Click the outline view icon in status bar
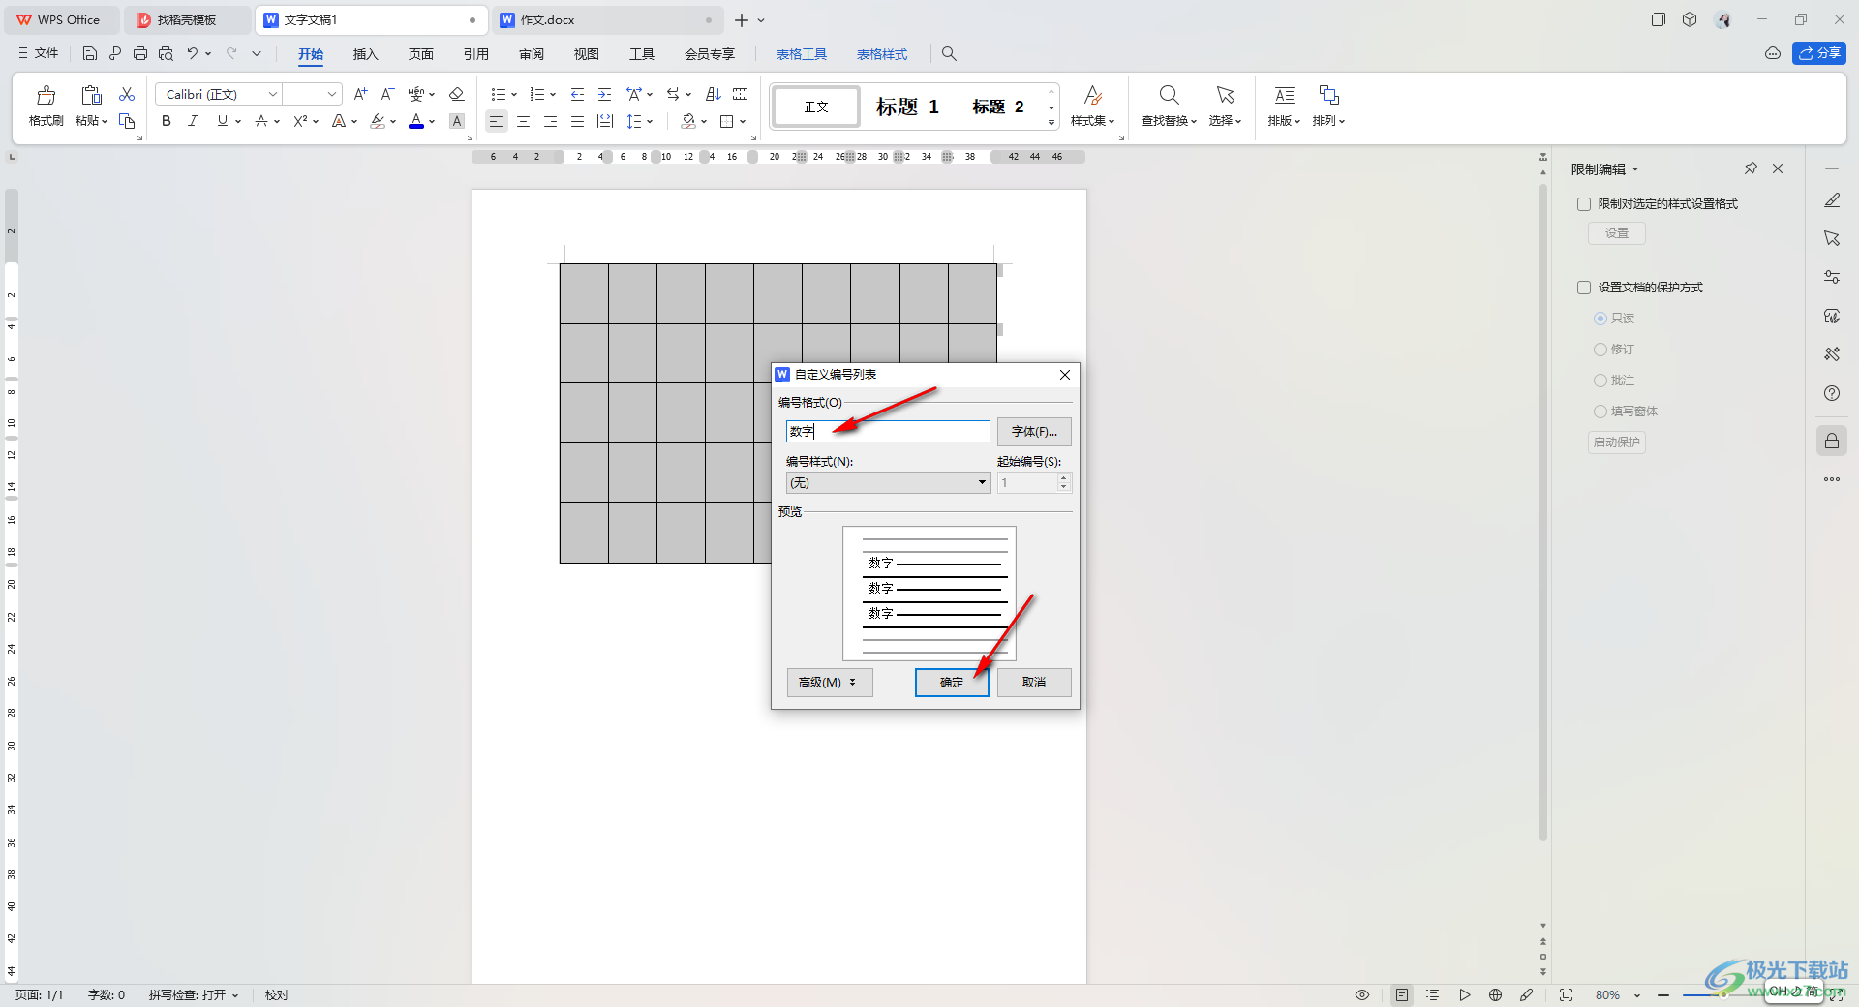Viewport: 1859px width, 1007px height. [x=1433, y=994]
